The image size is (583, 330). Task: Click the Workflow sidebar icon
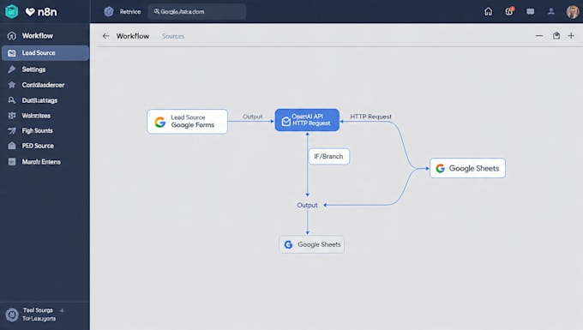(12, 36)
